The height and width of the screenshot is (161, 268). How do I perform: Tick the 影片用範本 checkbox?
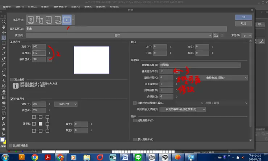(135, 140)
